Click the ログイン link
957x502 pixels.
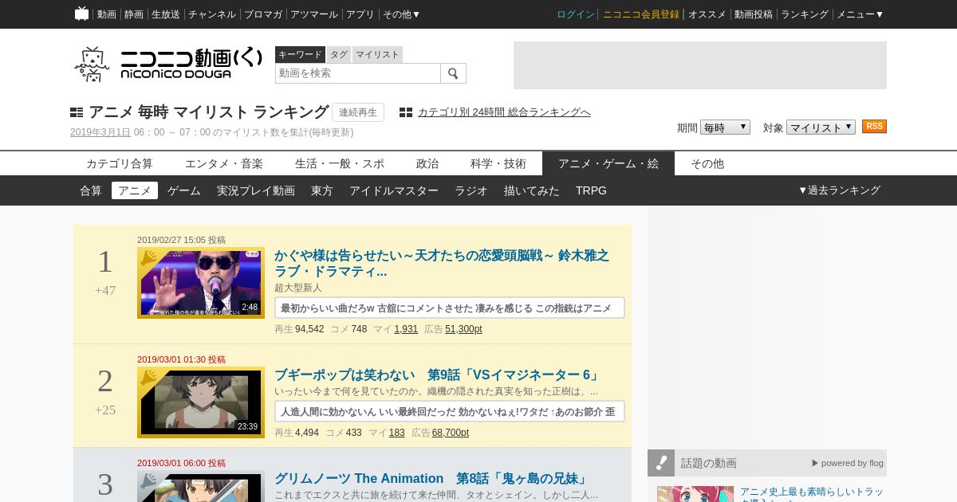576,14
